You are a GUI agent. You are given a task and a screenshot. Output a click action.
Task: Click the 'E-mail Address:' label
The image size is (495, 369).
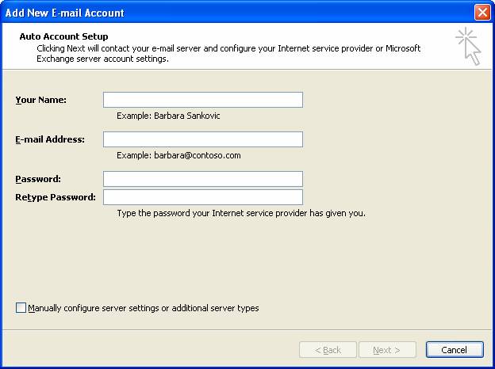click(x=49, y=139)
